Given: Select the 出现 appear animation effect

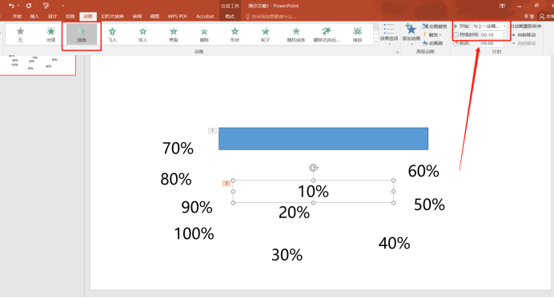Looking at the screenshot, I should click(51, 34).
